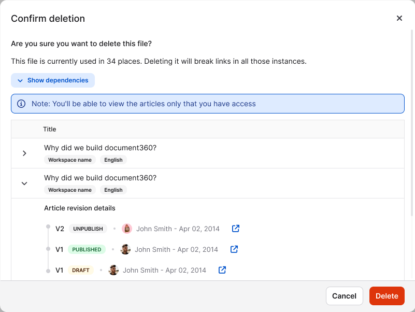The image size is (415, 312).
Task: Collapse the Show dependencies section
Action: 53,80
